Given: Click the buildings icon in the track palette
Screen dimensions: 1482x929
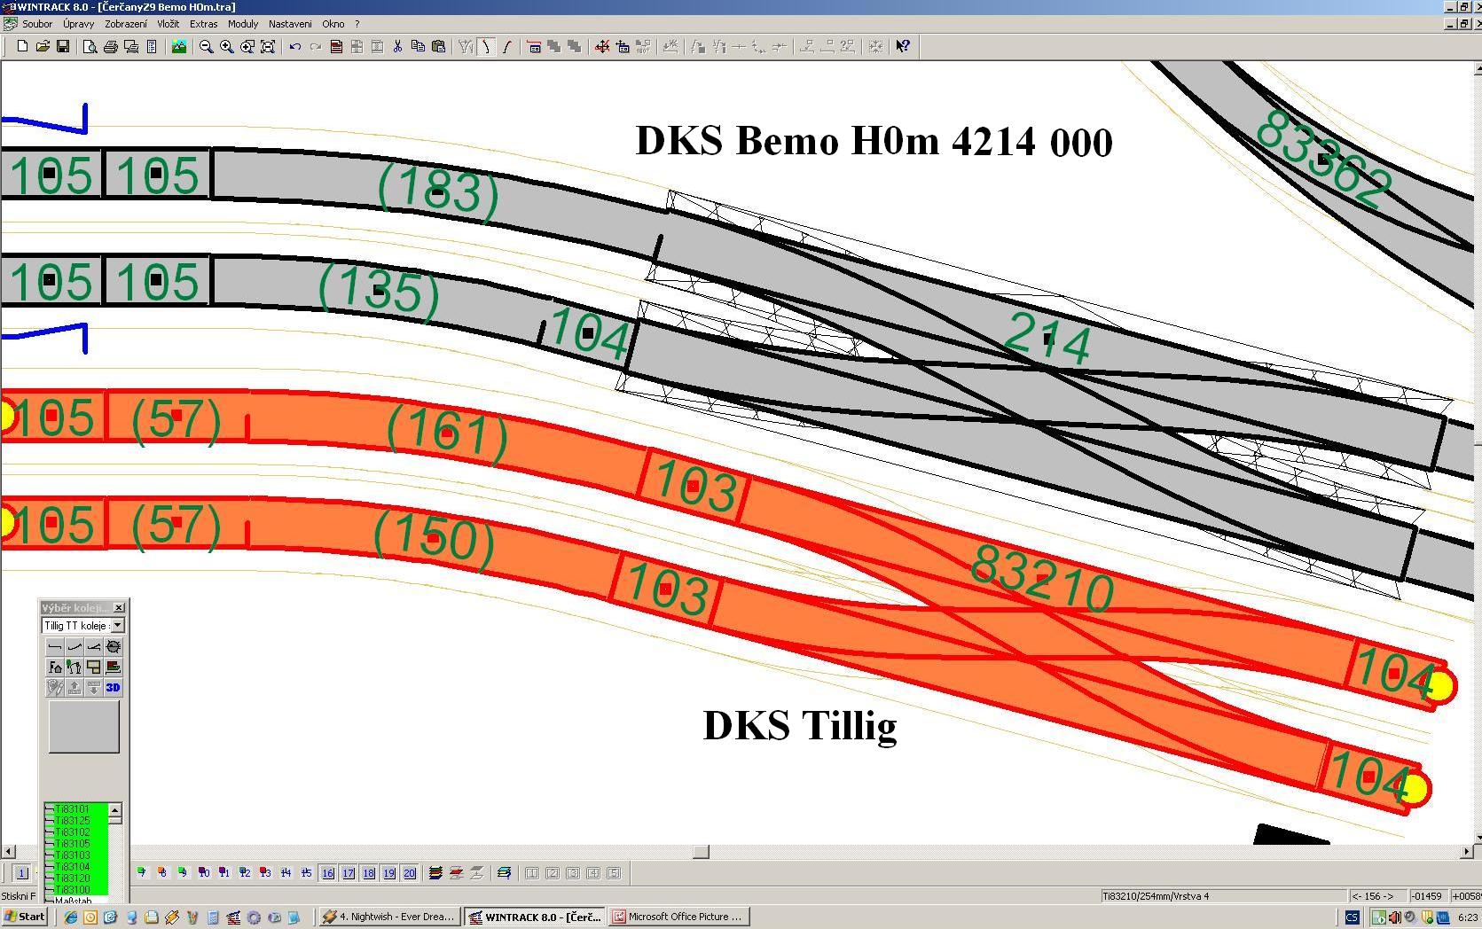Looking at the screenshot, I should (x=55, y=667).
